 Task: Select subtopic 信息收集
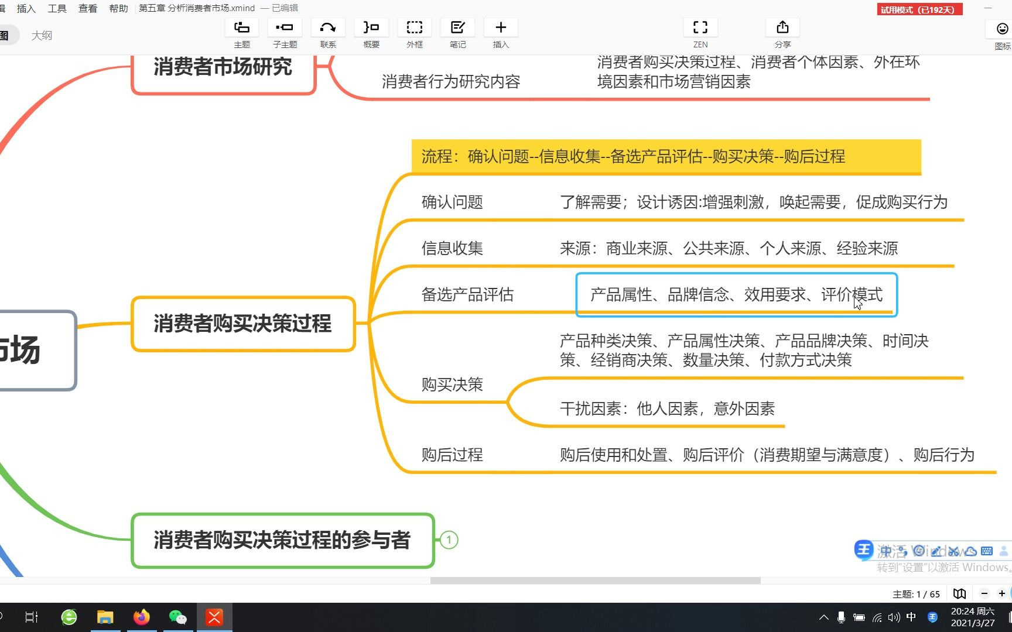point(452,248)
